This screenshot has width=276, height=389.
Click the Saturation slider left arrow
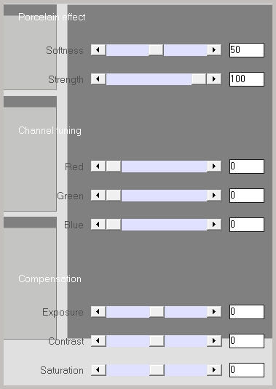coord(98,370)
